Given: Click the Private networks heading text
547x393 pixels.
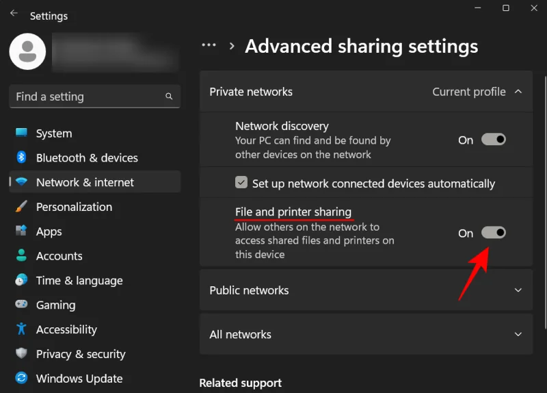Looking at the screenshot, I should pyautogui.click(x=251, y=92).
